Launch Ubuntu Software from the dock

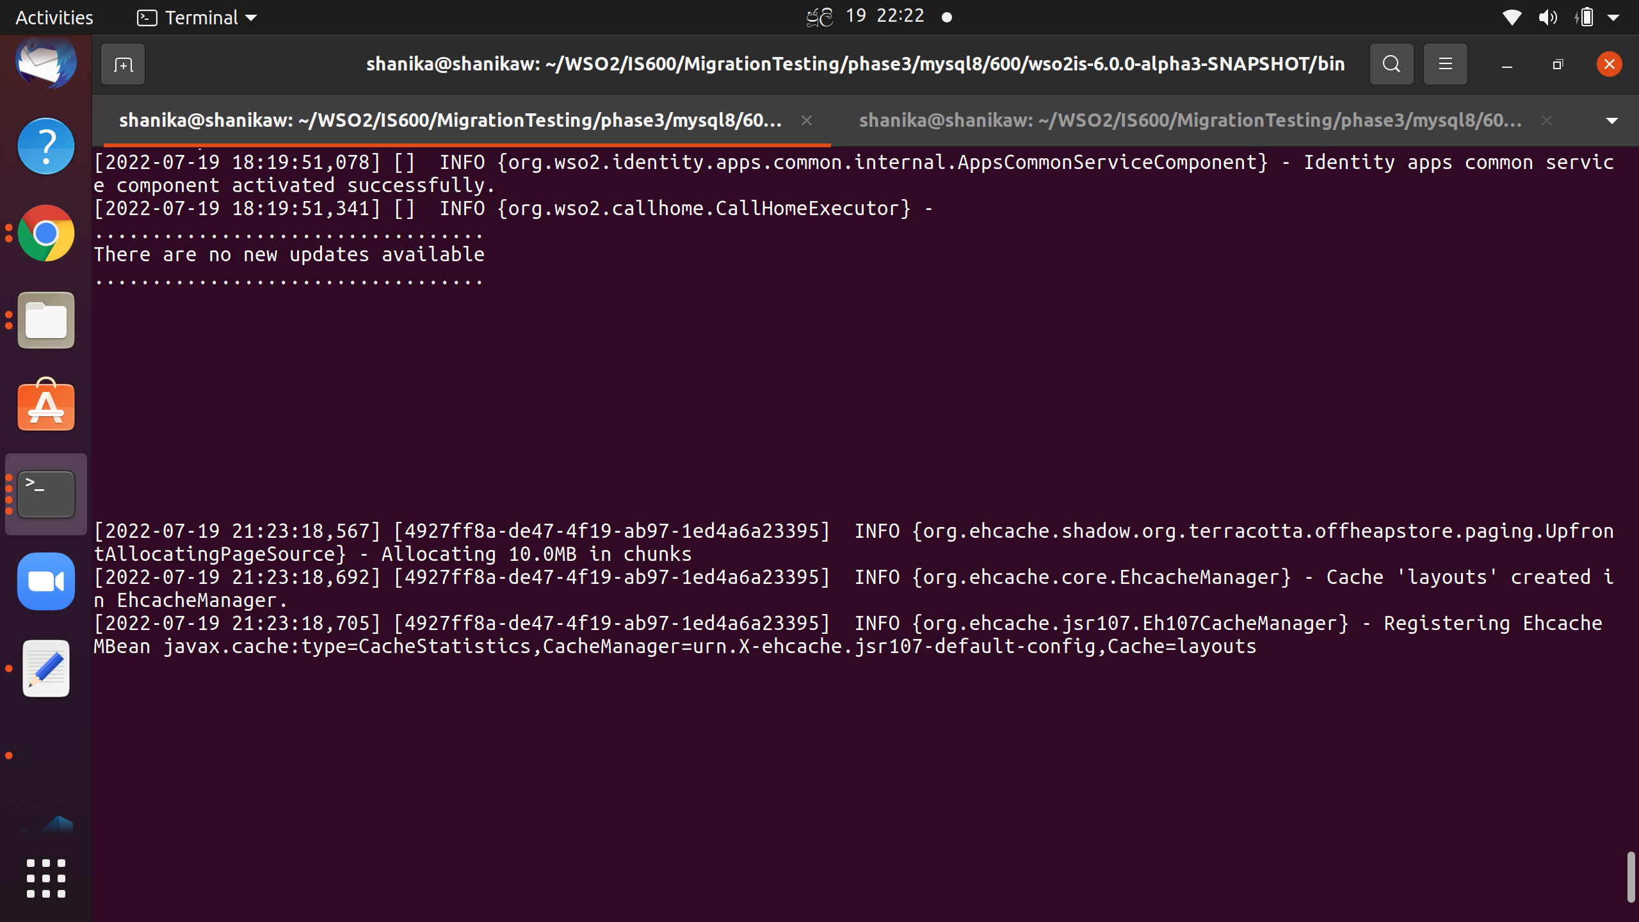point(46,407)
